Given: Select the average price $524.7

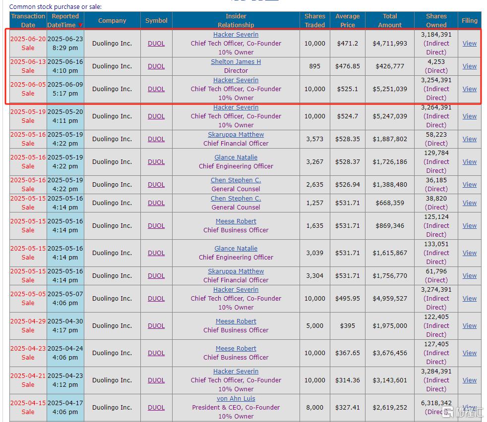Looking at the screenshot, I should (x=348, y=116).
